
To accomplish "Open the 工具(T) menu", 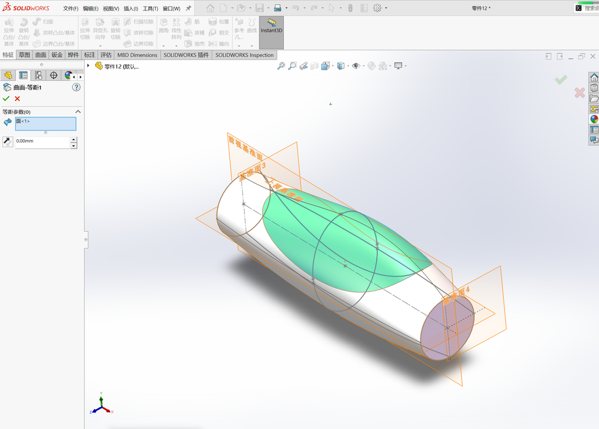I will click(150, 8).
